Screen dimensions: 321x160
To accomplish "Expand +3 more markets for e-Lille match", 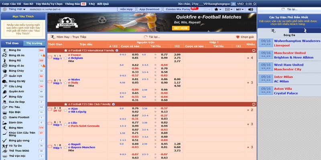I will coord(250,124).
